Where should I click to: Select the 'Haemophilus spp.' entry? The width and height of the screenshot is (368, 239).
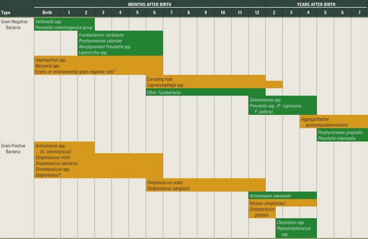pyautogui.click(x=51, y=60)
